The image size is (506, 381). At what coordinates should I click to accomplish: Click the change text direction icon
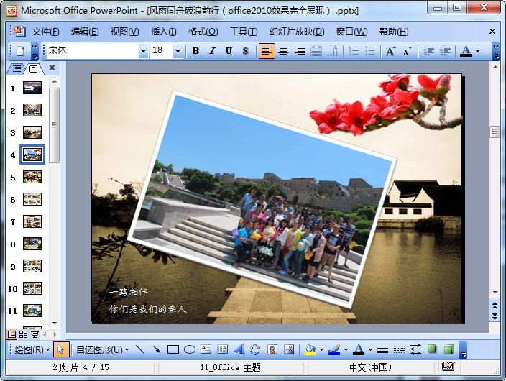point(332,51)
